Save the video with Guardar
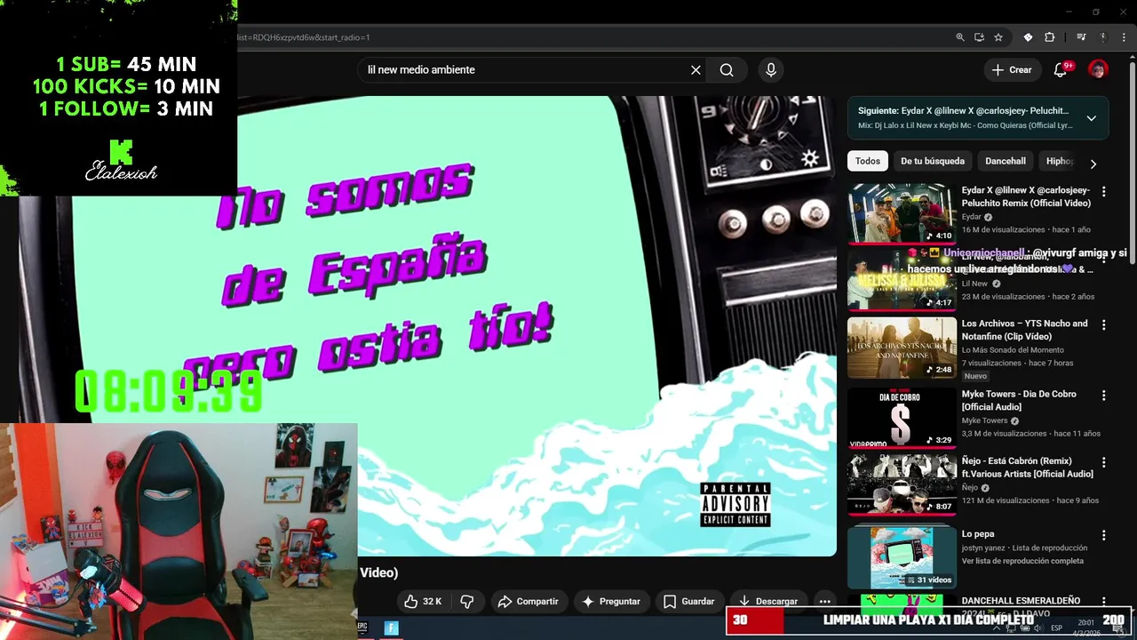Screen dimensions: 1137x640 (x=688, y=602)
